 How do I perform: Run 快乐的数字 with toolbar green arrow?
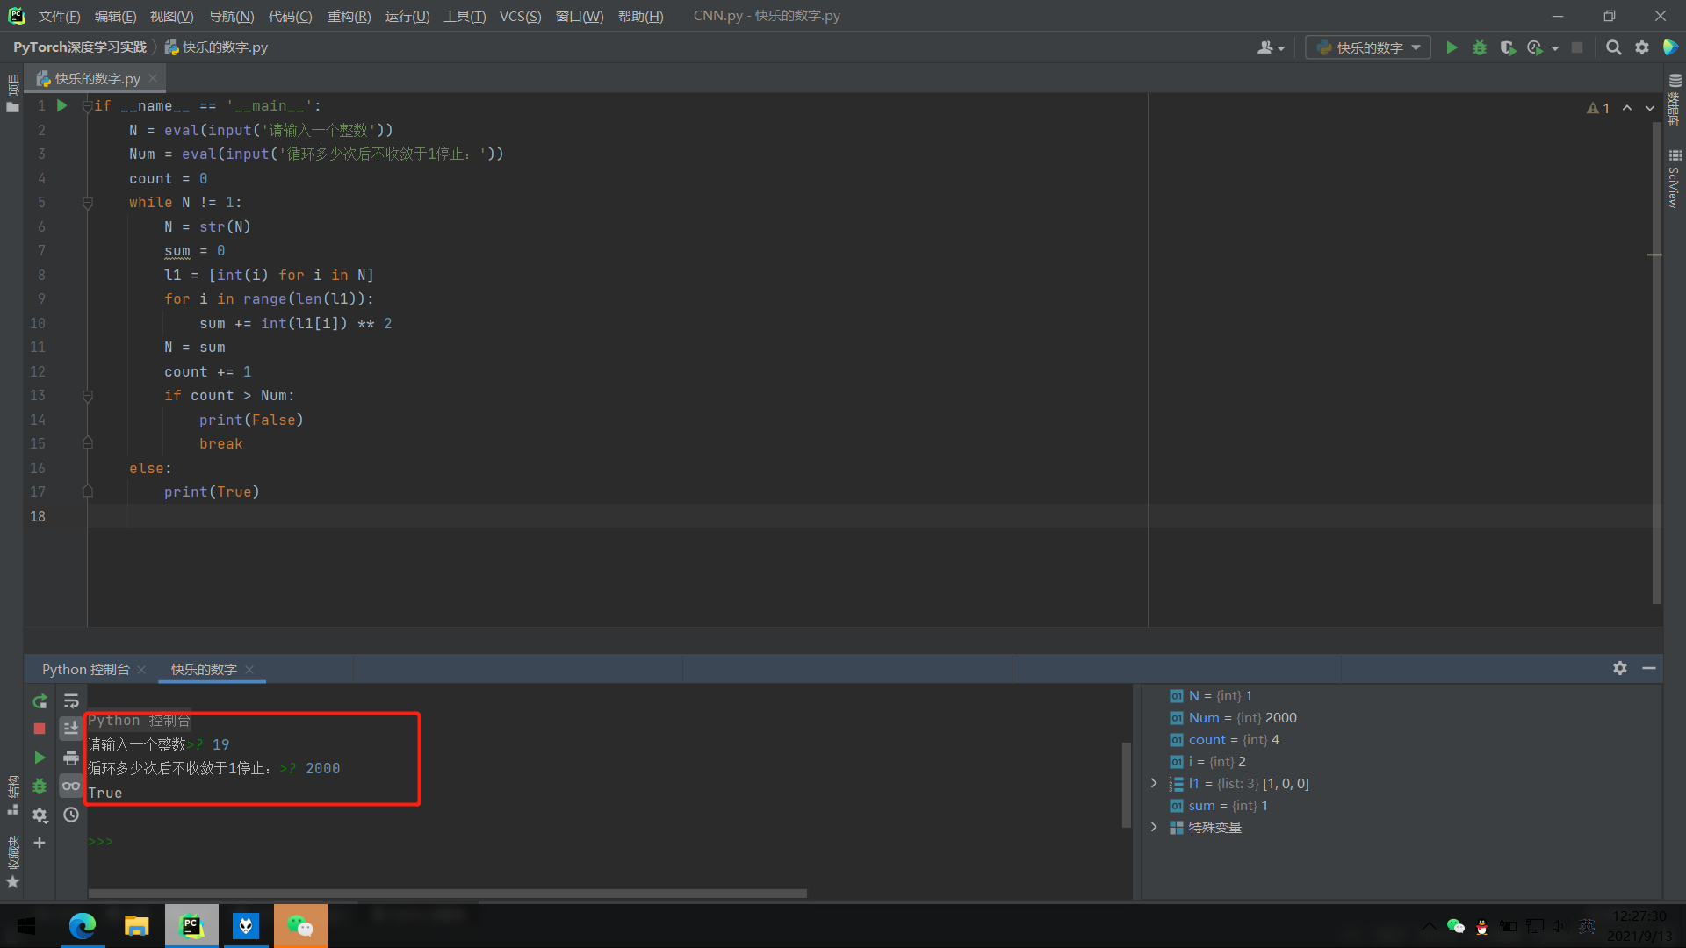pyautogui.click(x=1452, y=47)
